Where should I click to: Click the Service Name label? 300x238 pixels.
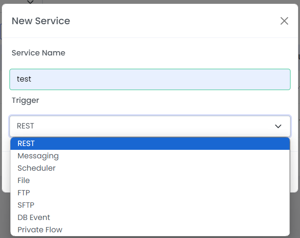pos(38,53)
